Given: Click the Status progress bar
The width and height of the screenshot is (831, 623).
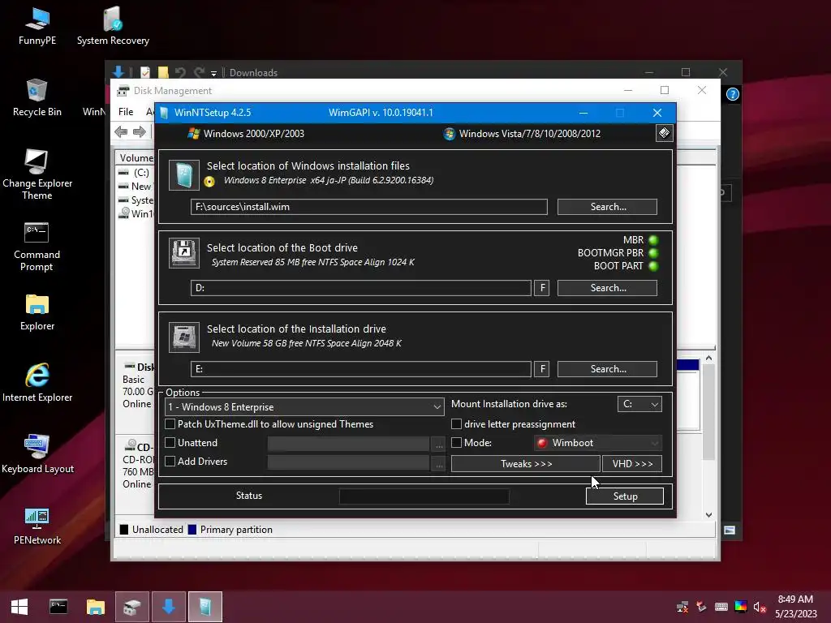Looking at the screenshot, I should point(424,496).
